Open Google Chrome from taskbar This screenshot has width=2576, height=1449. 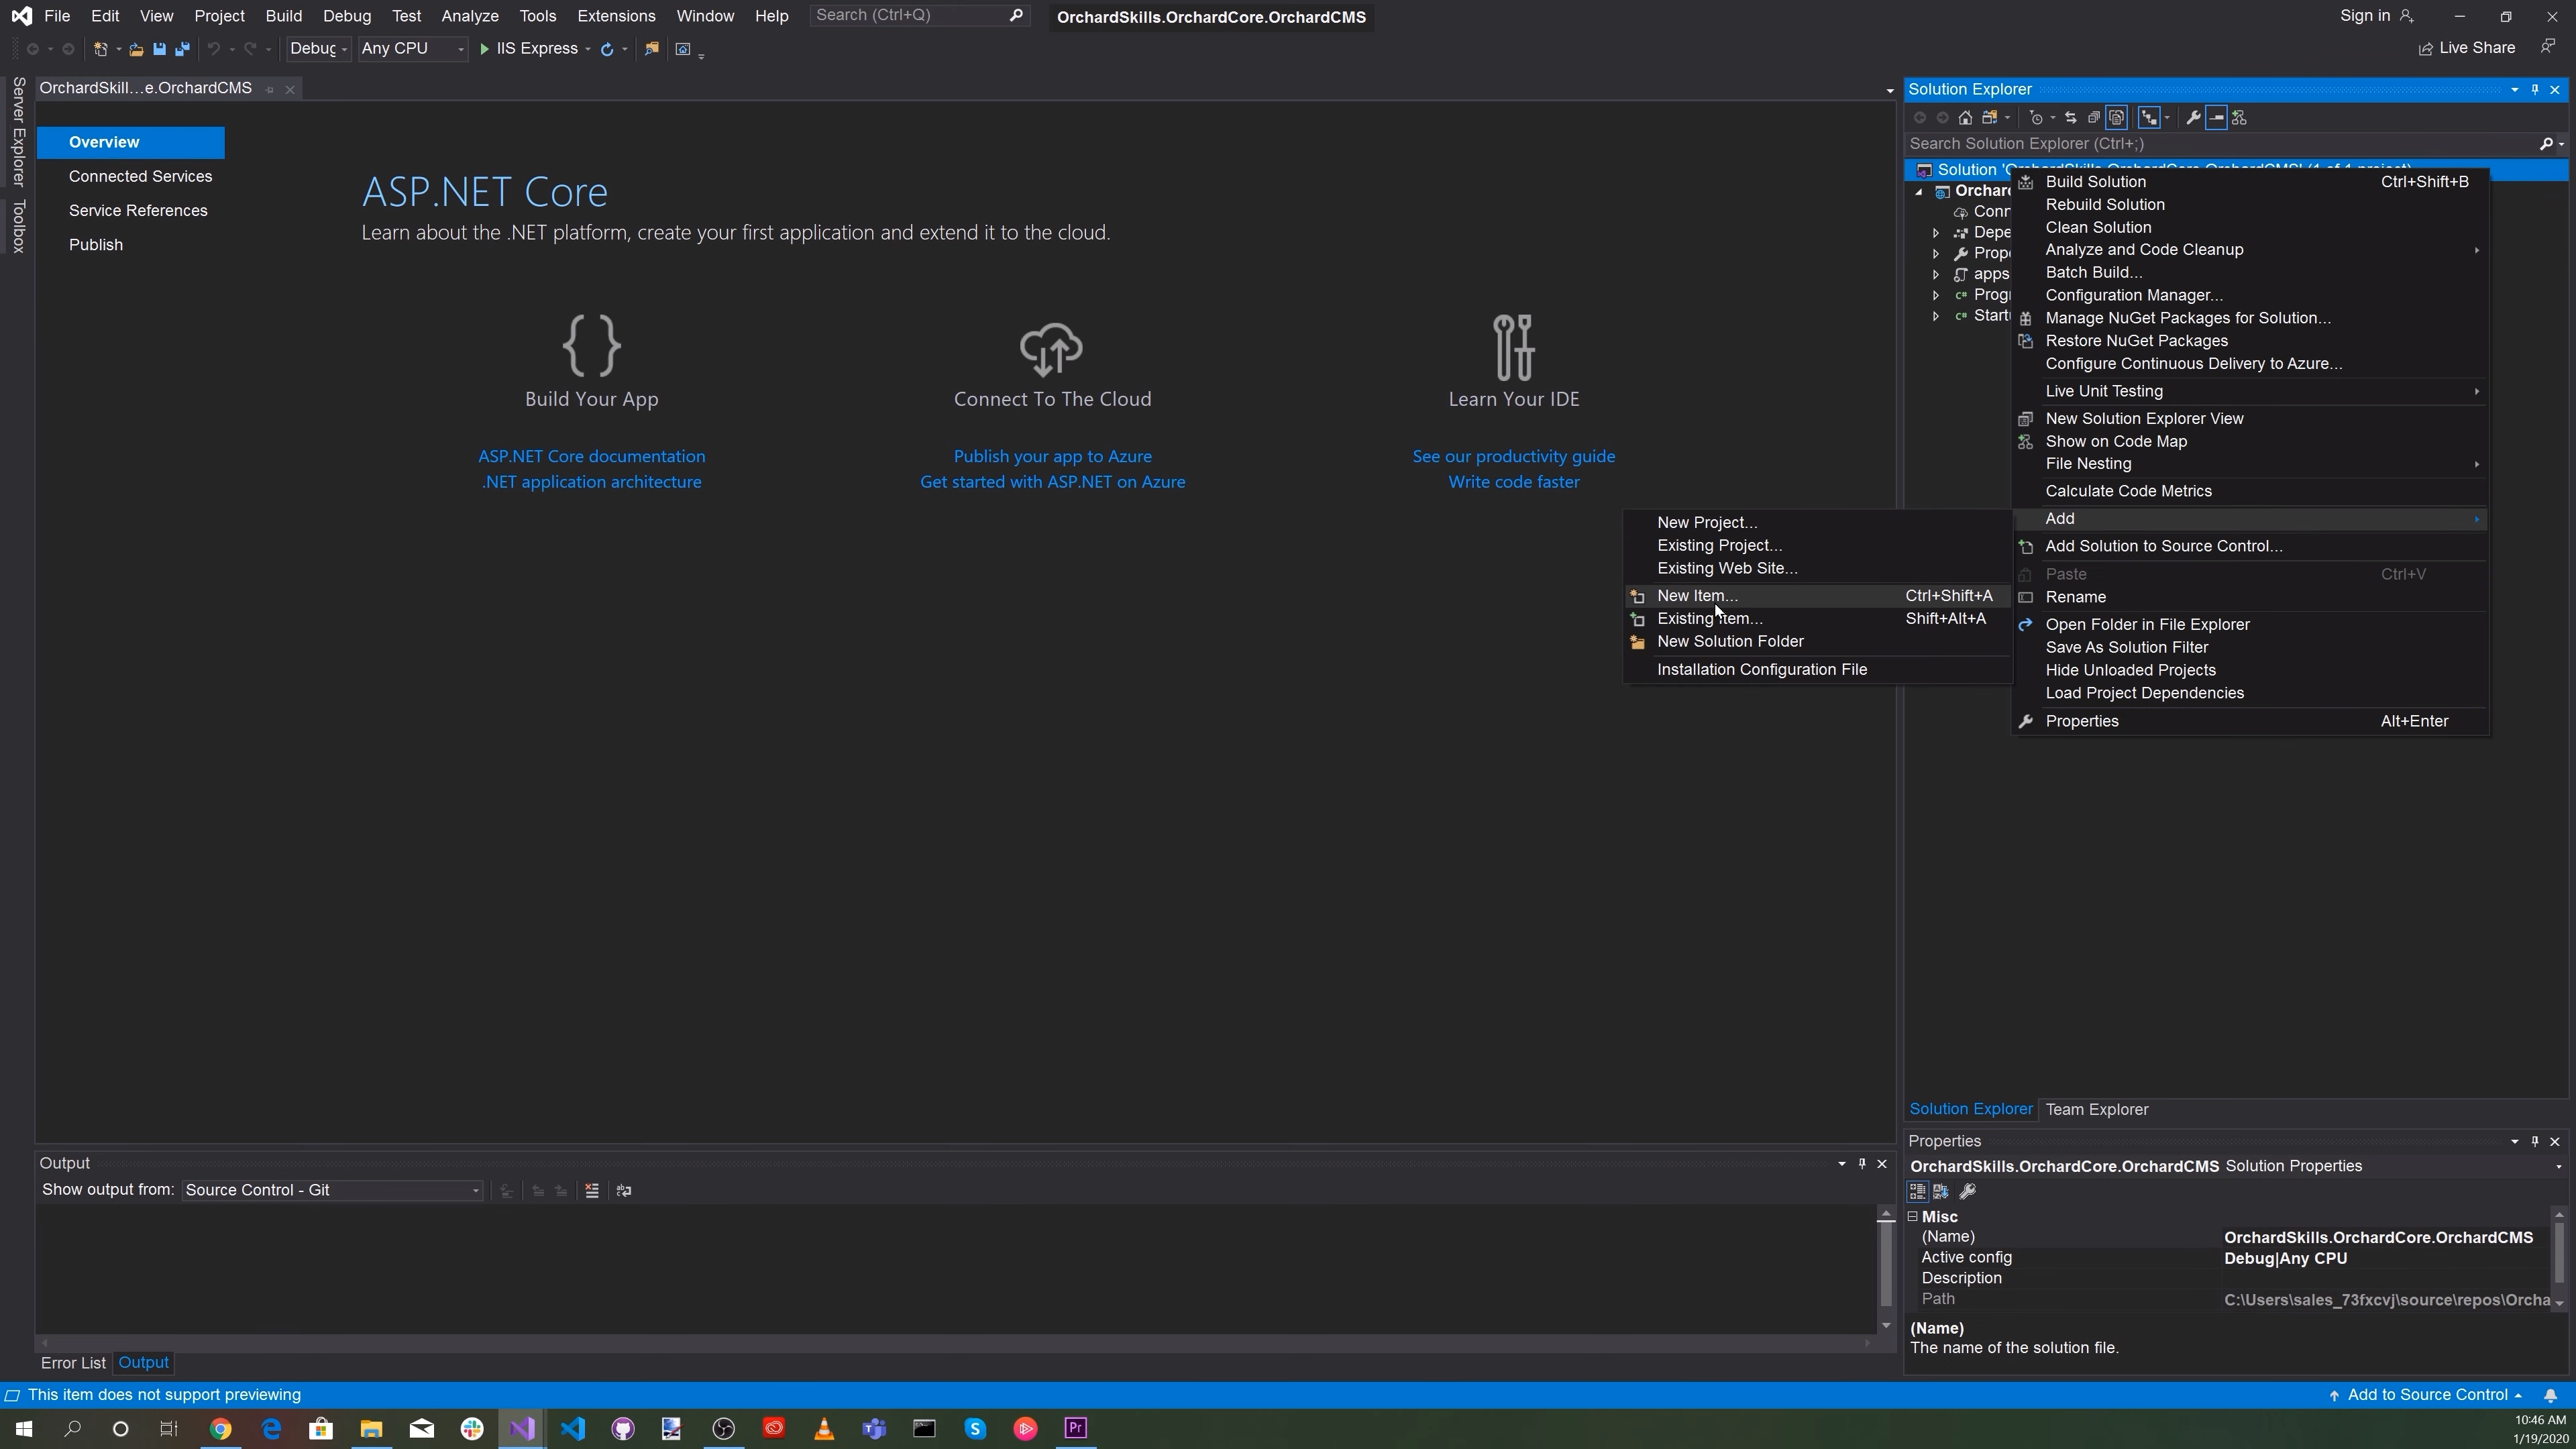220,1428
